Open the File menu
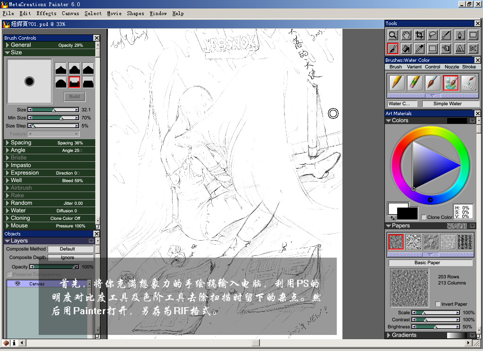The height and width of the screenshot is (351, 483). (x=8, y=14)
